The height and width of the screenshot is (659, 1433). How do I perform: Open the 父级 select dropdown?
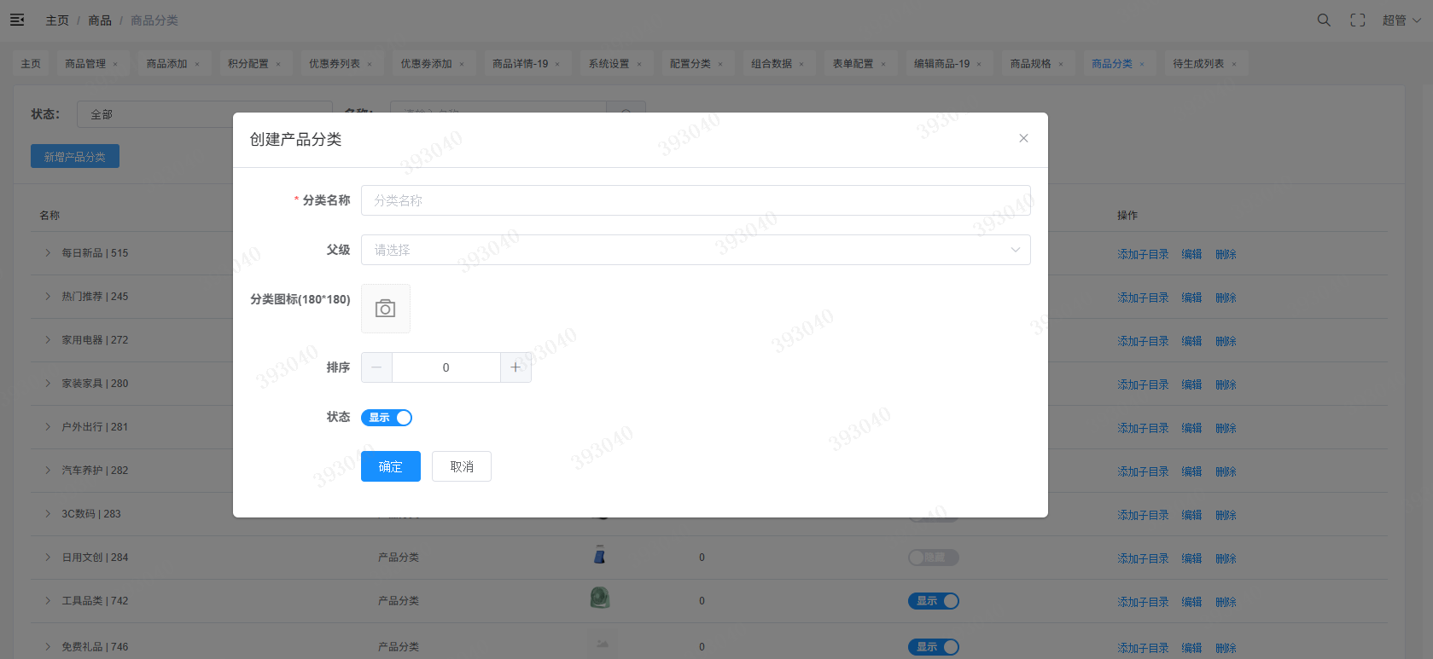[696, 250]
